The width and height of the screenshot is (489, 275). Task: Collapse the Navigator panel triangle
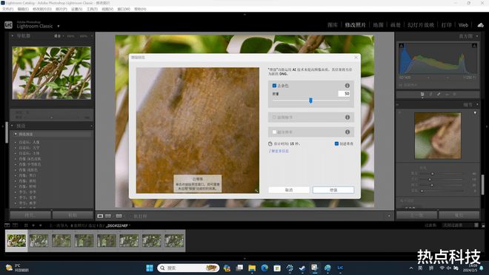(x=13, y=35)
